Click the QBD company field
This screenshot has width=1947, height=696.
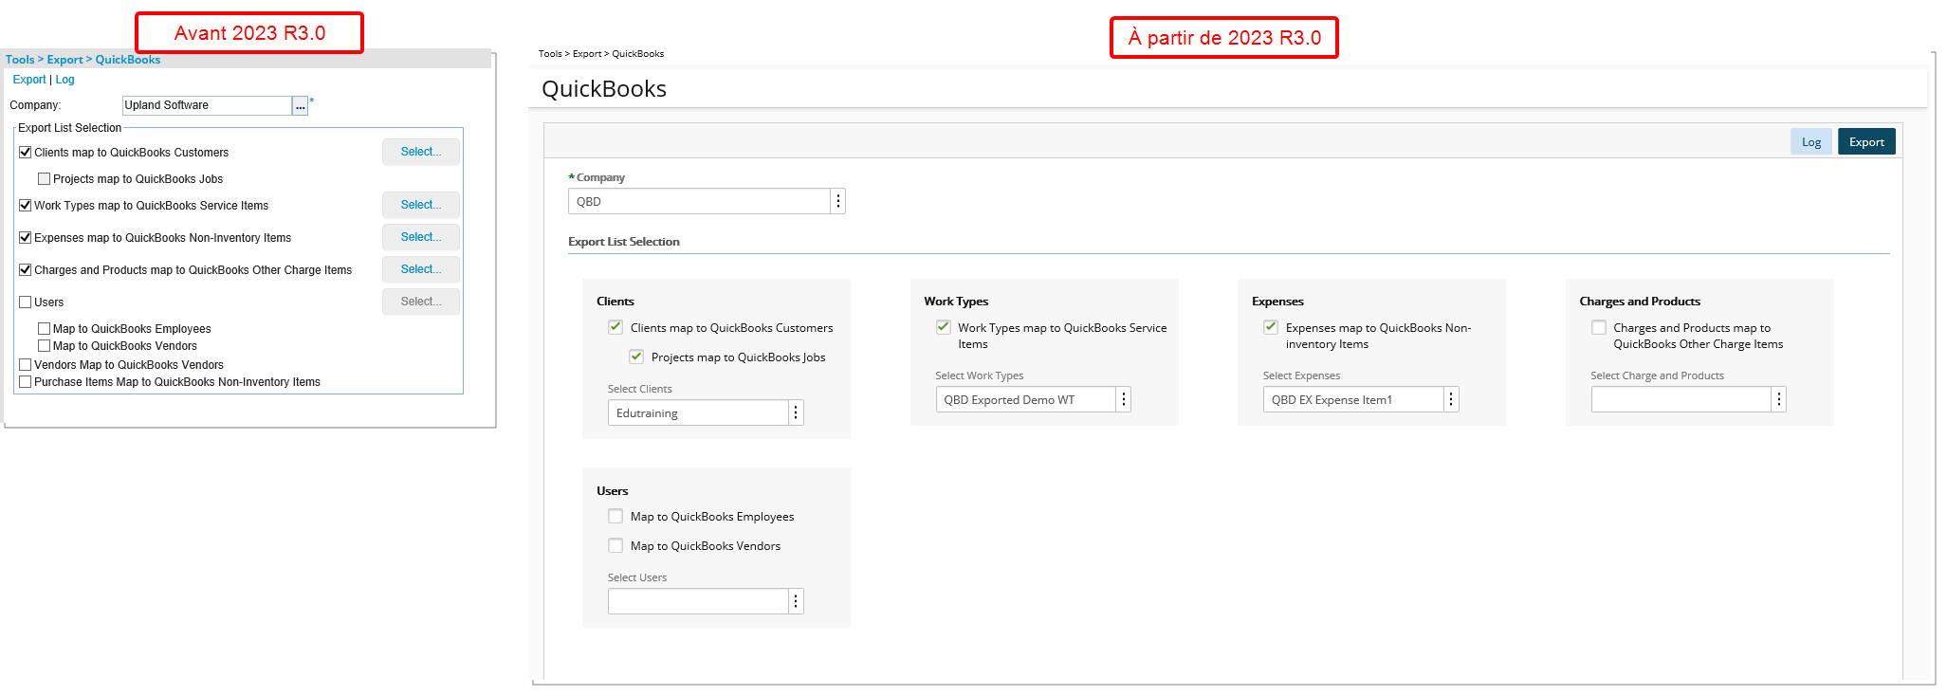tap(699, 201)
